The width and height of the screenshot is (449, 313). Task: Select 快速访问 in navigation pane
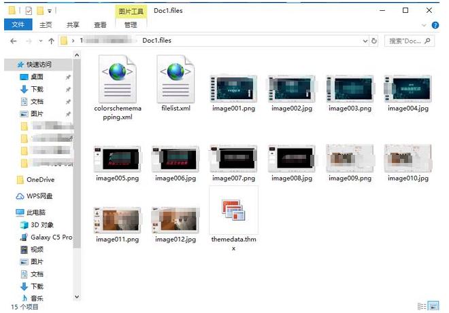[39, 65]
